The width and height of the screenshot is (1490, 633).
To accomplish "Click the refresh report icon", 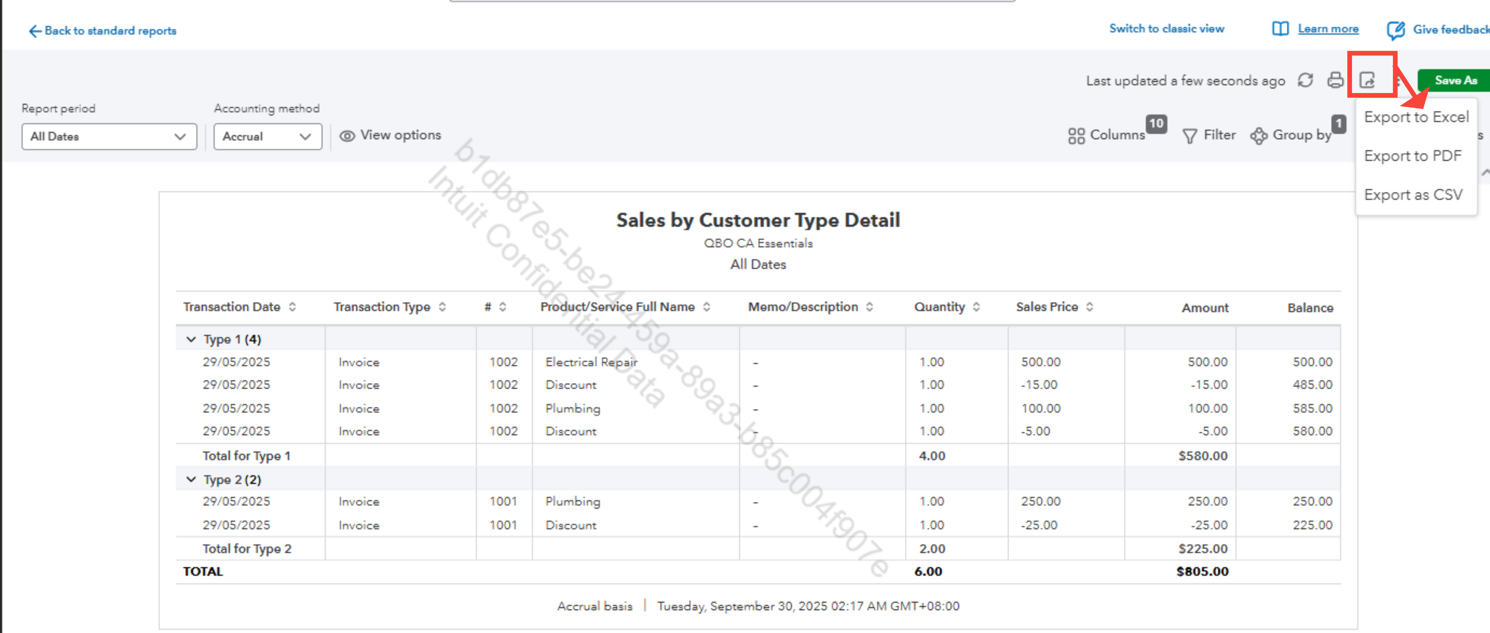I will tap(1305, 80).
